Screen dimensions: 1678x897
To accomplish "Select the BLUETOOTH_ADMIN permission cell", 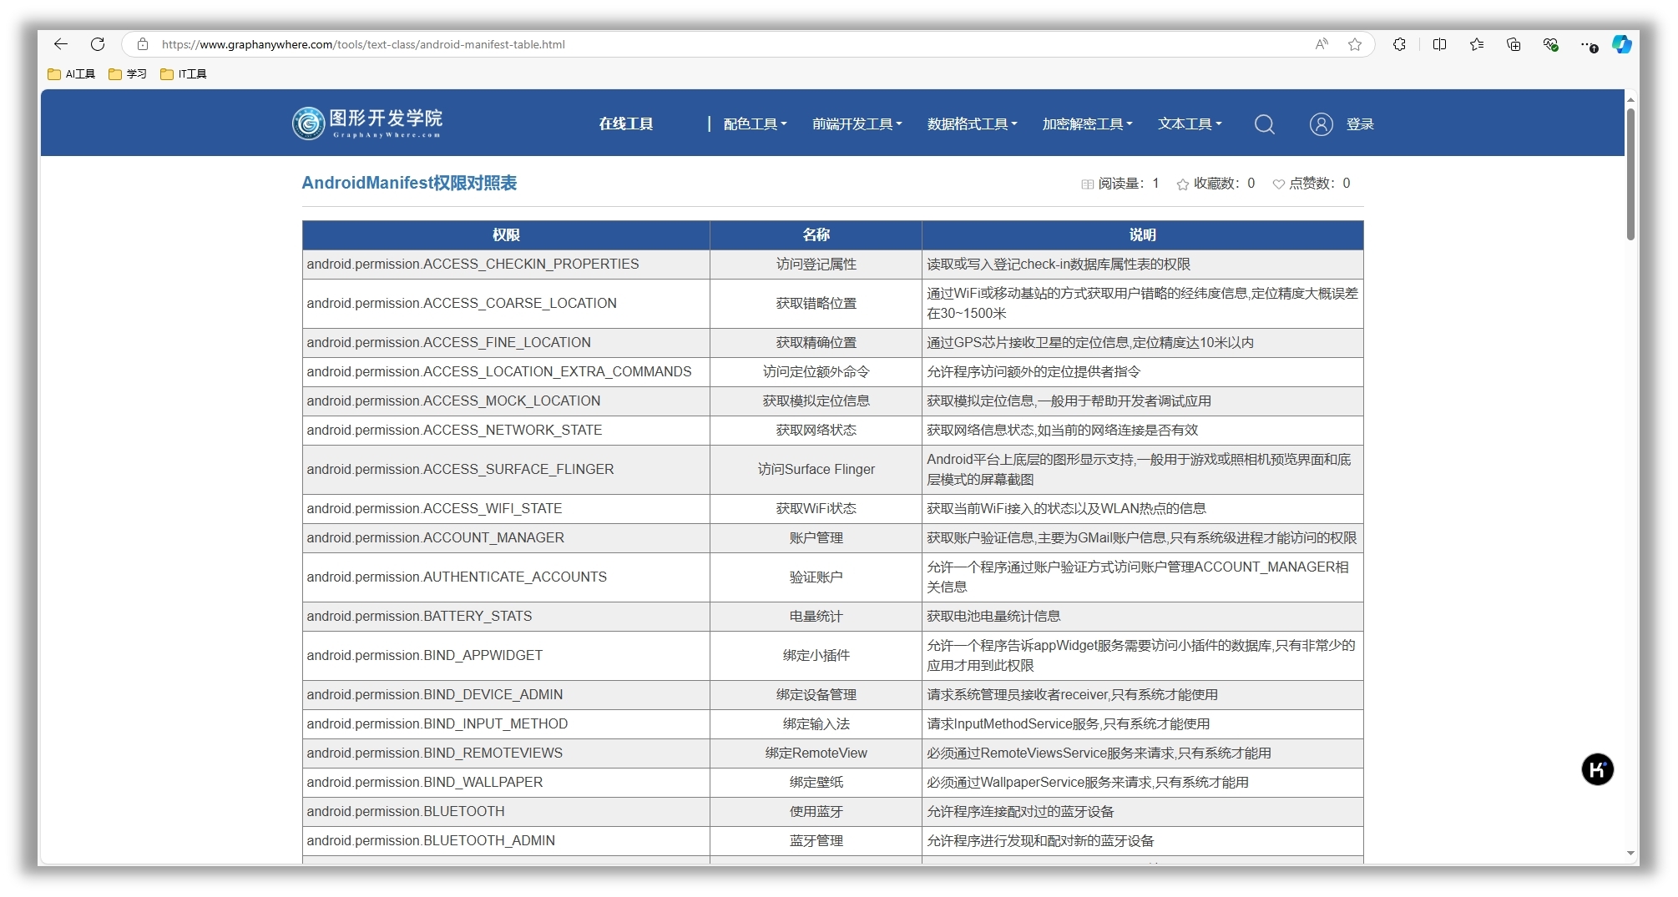I will tap(506, 841).
